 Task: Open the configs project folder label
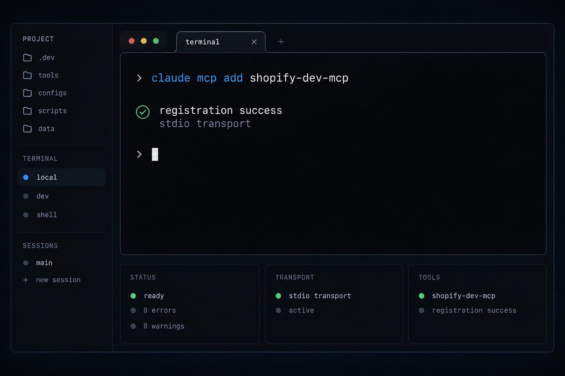coord(53,93)
